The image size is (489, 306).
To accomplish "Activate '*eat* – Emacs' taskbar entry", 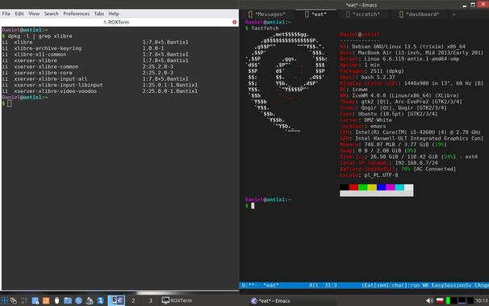I will [270, 300].
